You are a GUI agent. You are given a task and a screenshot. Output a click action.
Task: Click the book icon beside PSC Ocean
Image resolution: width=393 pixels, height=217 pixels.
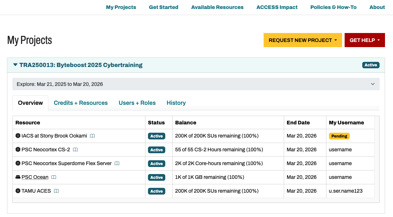[x=54, y=177]
